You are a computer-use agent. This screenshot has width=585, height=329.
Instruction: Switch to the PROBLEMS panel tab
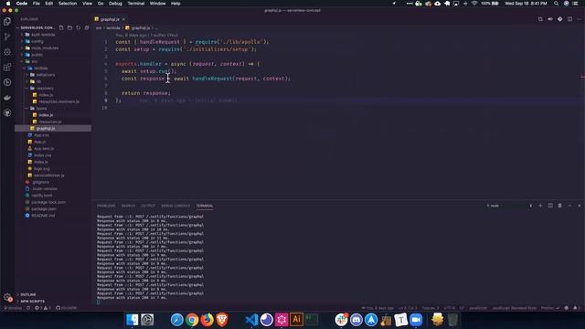106,206
